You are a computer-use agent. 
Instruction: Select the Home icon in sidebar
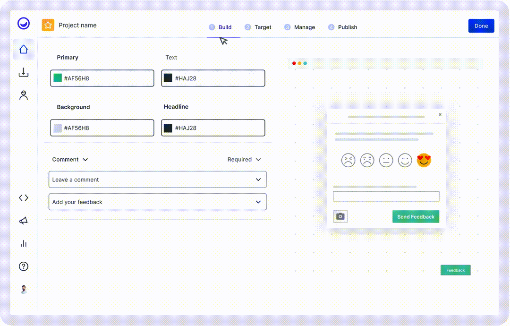coord(23,49)
